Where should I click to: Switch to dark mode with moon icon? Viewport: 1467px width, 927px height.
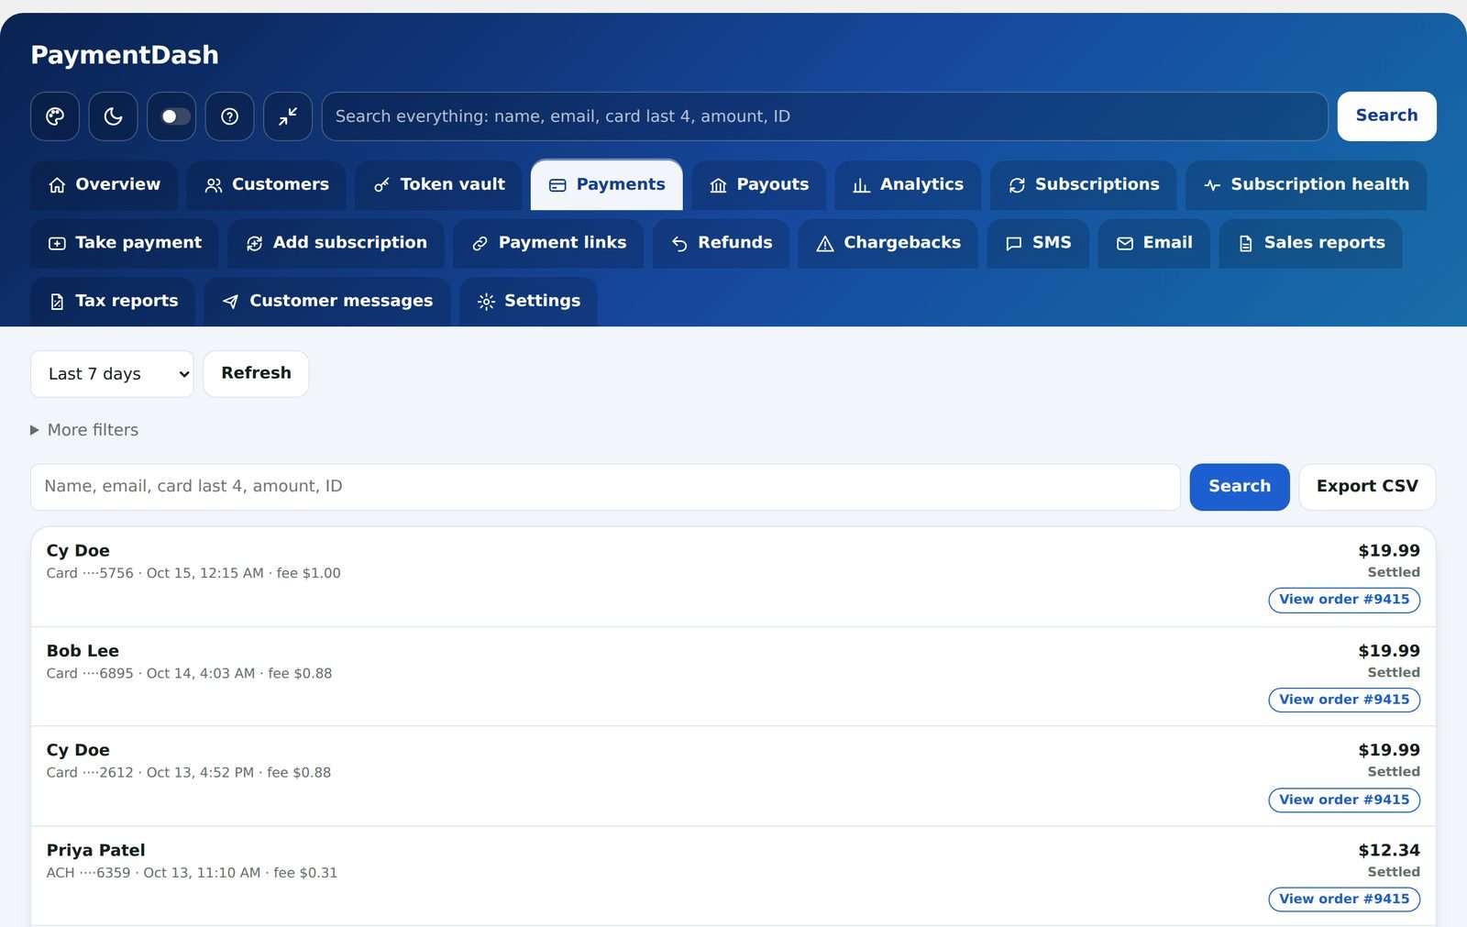point(113,116)
